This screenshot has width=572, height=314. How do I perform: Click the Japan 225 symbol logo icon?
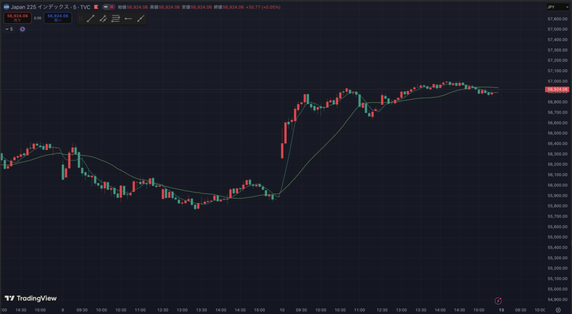tap(6, 7)
